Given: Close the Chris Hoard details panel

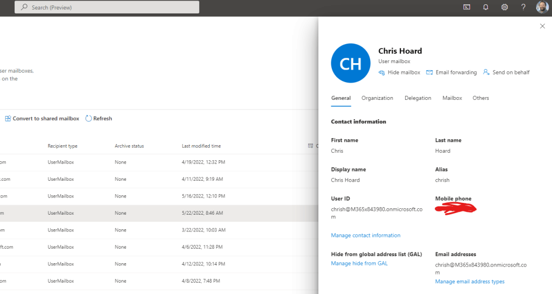Looking at the screenshot, I should [x=542, y=26].
